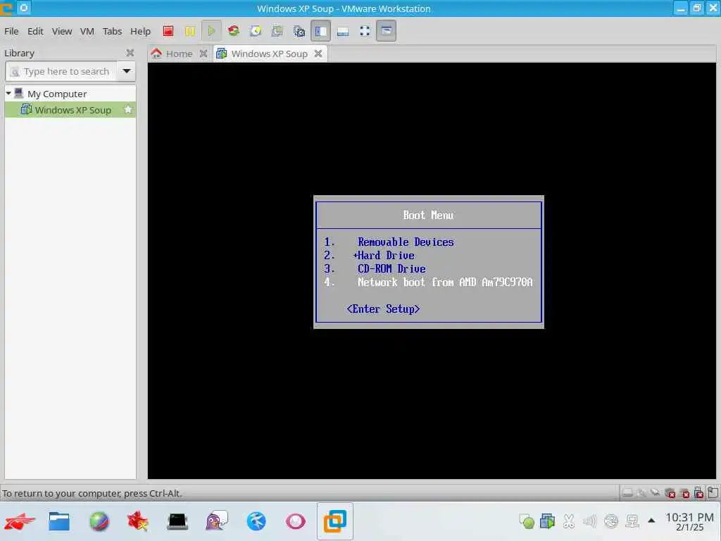
Task: Launch the globe web browser in taskbar
Action: coord(99,521)
